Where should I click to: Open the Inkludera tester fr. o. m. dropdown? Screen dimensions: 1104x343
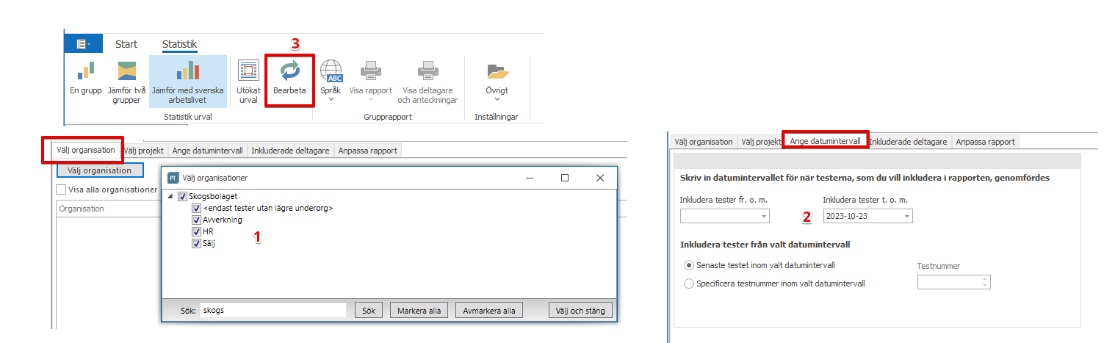(x=764, y=217)
